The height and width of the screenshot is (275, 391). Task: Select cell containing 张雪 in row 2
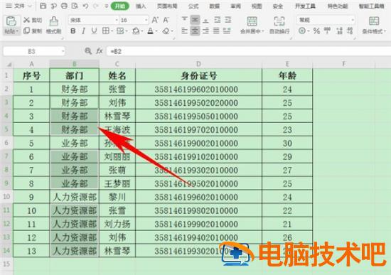click(x=117, y=90)
